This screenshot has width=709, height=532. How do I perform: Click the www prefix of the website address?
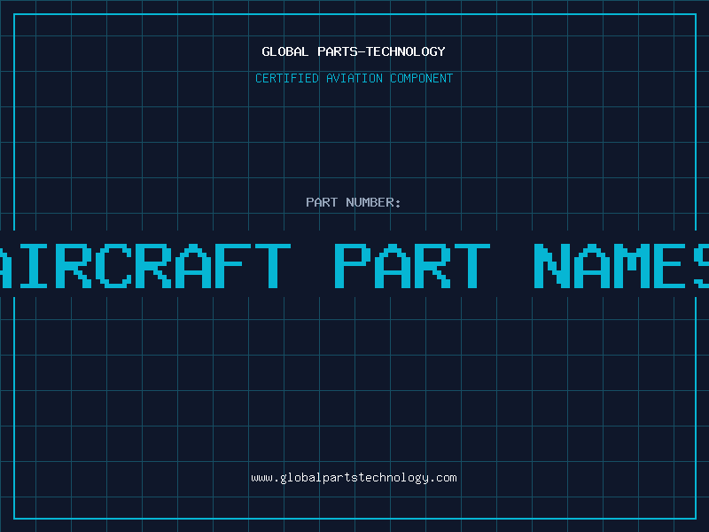click(x=261, y=478)
